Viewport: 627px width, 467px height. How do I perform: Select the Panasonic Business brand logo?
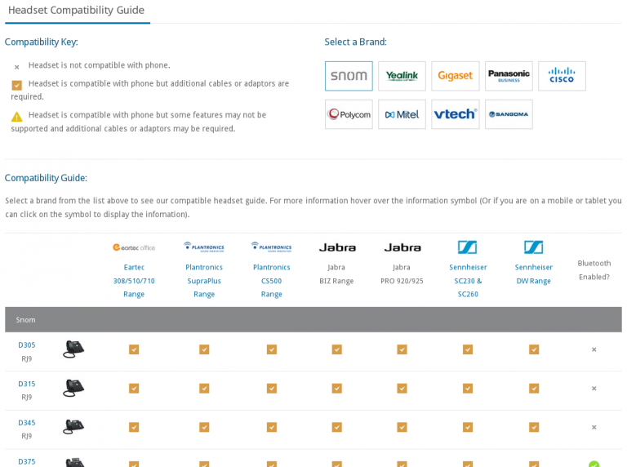509,76
